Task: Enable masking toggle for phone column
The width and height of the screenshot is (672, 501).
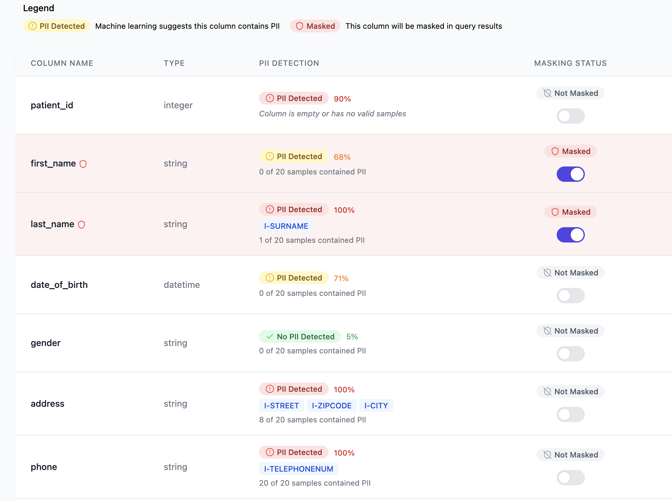Action: point(570,478)
